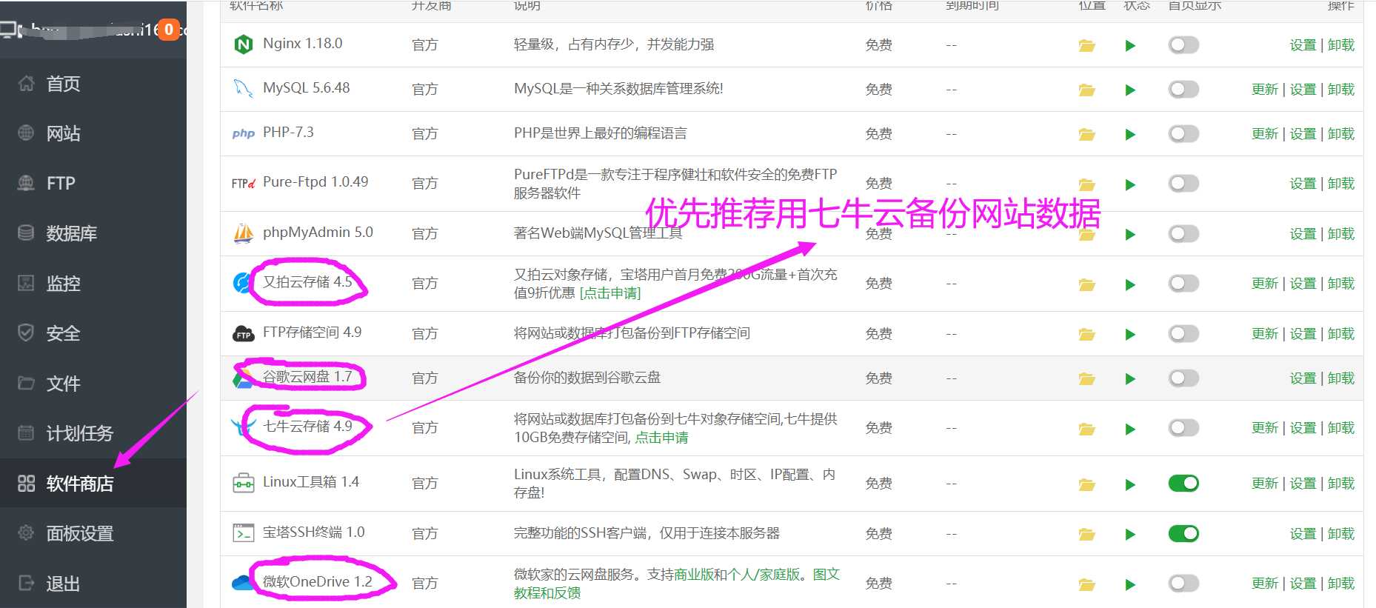The width and height of the screenshot is (1376, 608).
Task: Click the status play icon for 宝塔SSH终端
Action: point(1130,535)
